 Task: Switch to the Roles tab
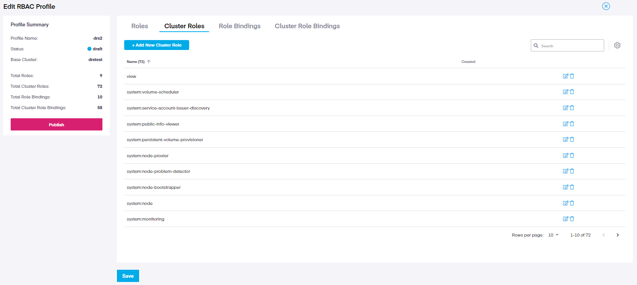point(139,26)
